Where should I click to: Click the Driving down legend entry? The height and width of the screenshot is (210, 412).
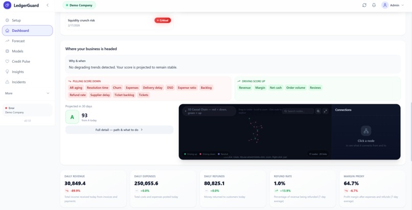(x=208, y=154)
